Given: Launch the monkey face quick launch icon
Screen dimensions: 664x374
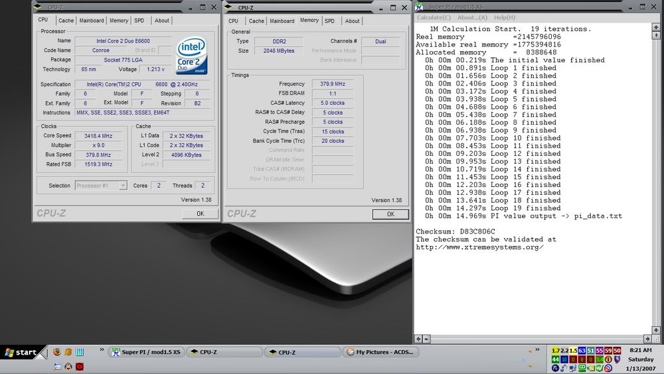Looking at the screenshot, I should click(x=68, y=366).
